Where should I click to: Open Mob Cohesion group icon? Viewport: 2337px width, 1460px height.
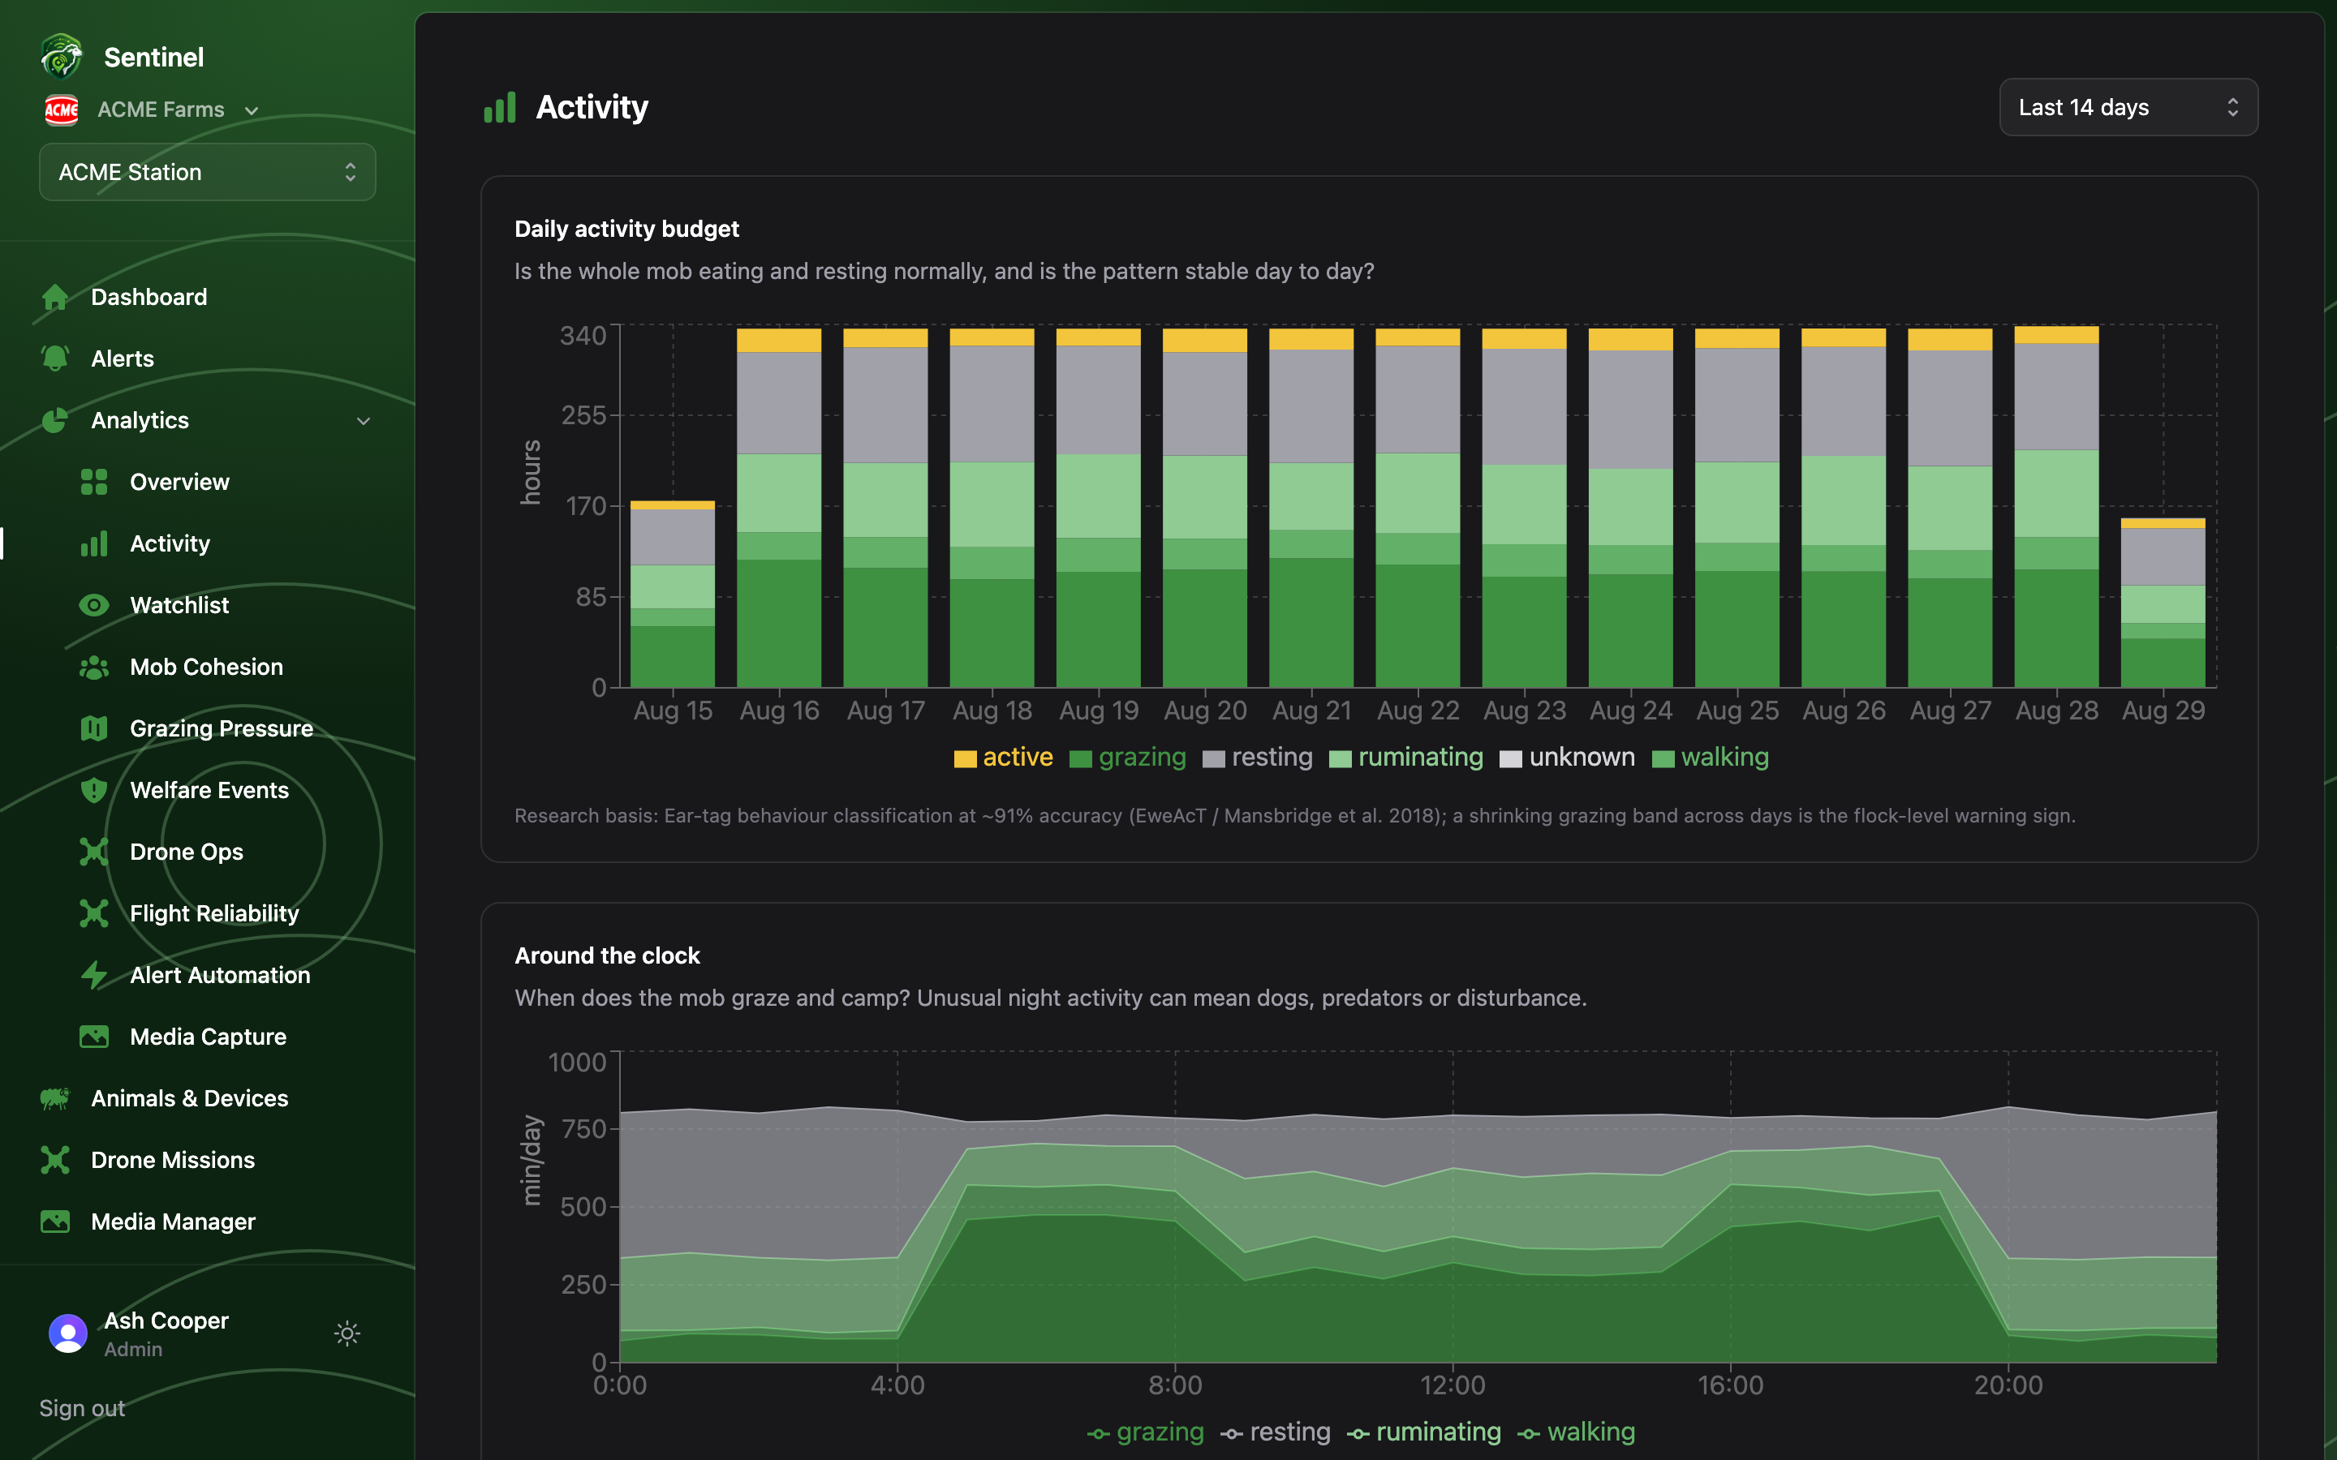(93, 668)
